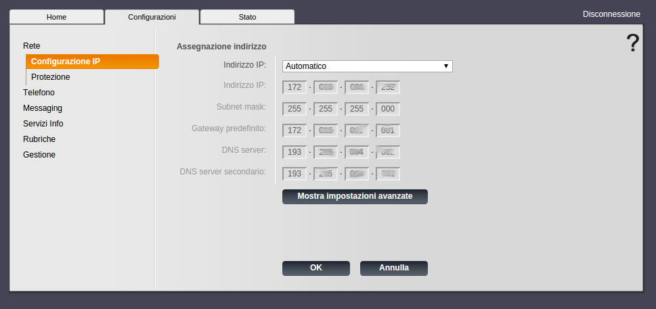Click the question mark help icon
The image size is (656, 309).
click(x=632, y=43)
